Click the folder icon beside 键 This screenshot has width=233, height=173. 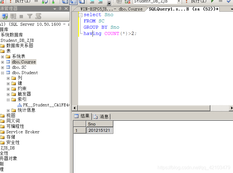pyautogui.click(x=14, y=83)
